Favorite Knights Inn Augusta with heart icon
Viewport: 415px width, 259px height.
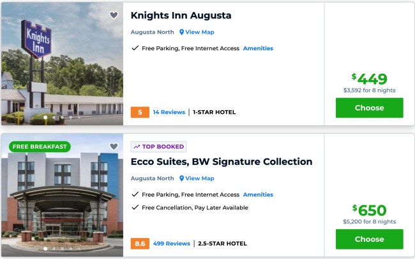114,15
